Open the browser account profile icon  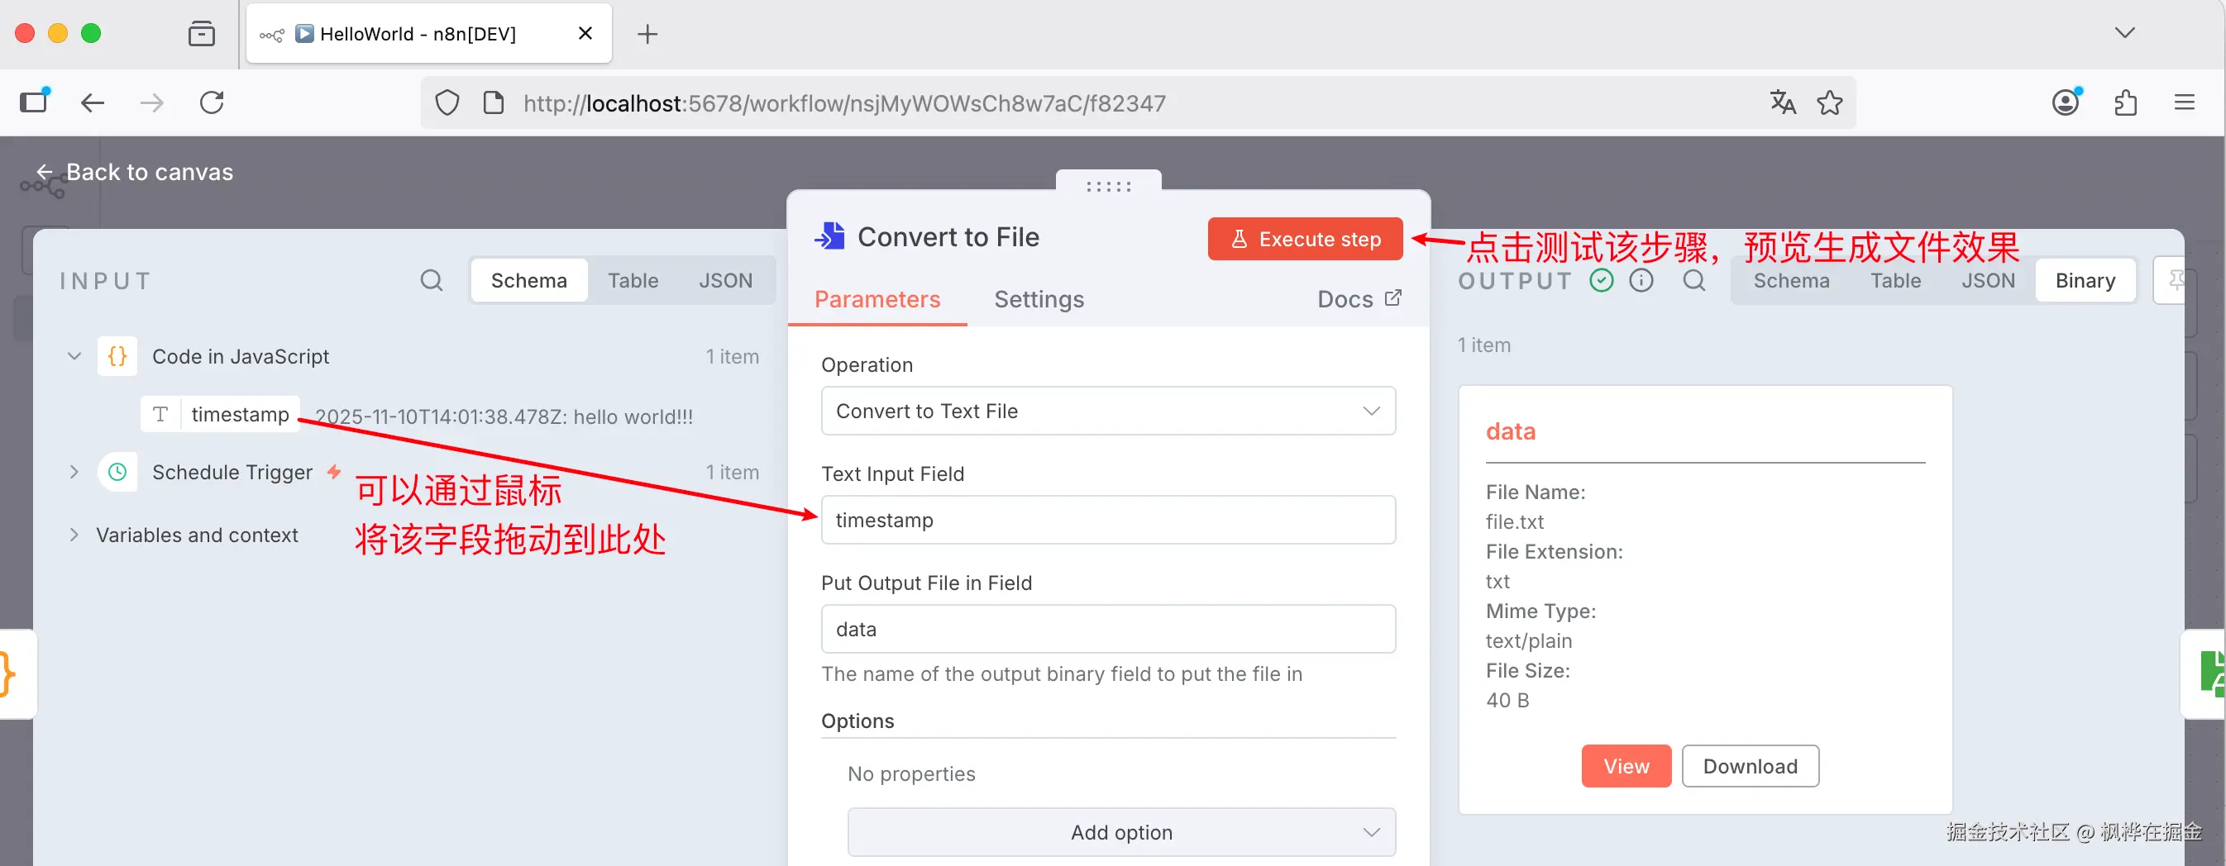point(2066,102)
